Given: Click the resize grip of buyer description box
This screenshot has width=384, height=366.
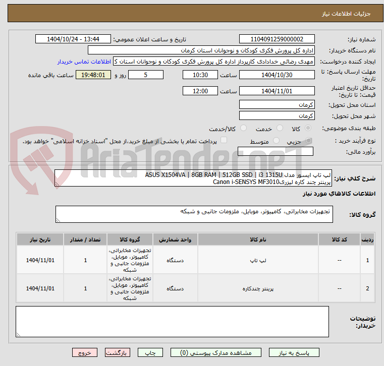Looking at the screenshot, I should tap(18, 335).
